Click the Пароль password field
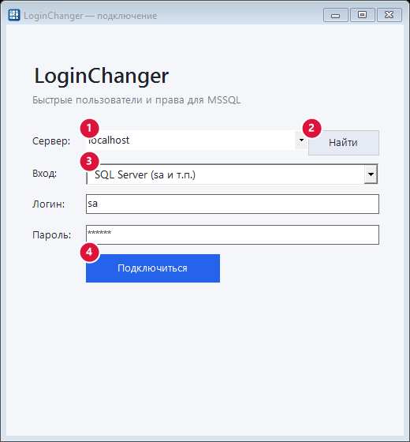 (233, 234)
